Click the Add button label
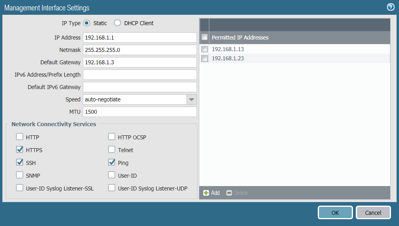Screen dimensions: 399x226 coord(215,193)
